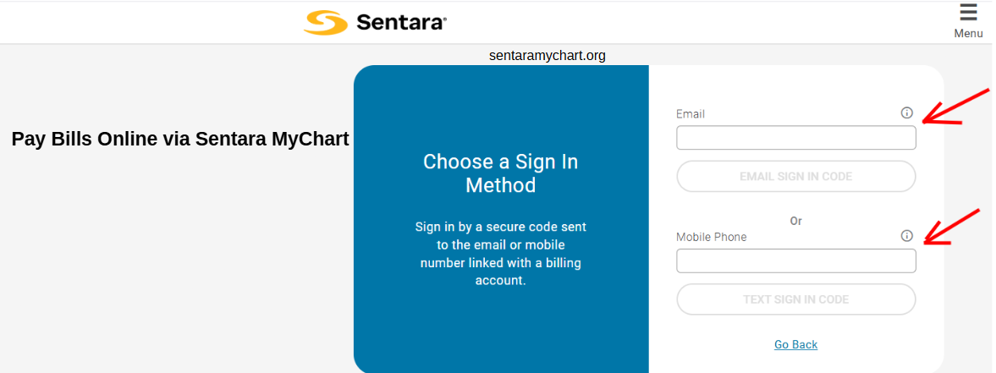The image size is (996, 373).
Task: Click the info icon next to Email
Action: pos(906,113)
